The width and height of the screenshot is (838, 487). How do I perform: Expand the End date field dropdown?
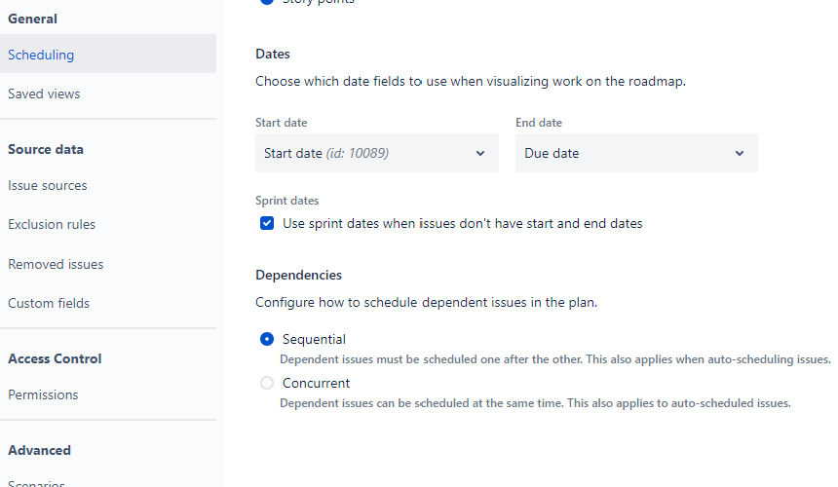click(x=635, y=153)
